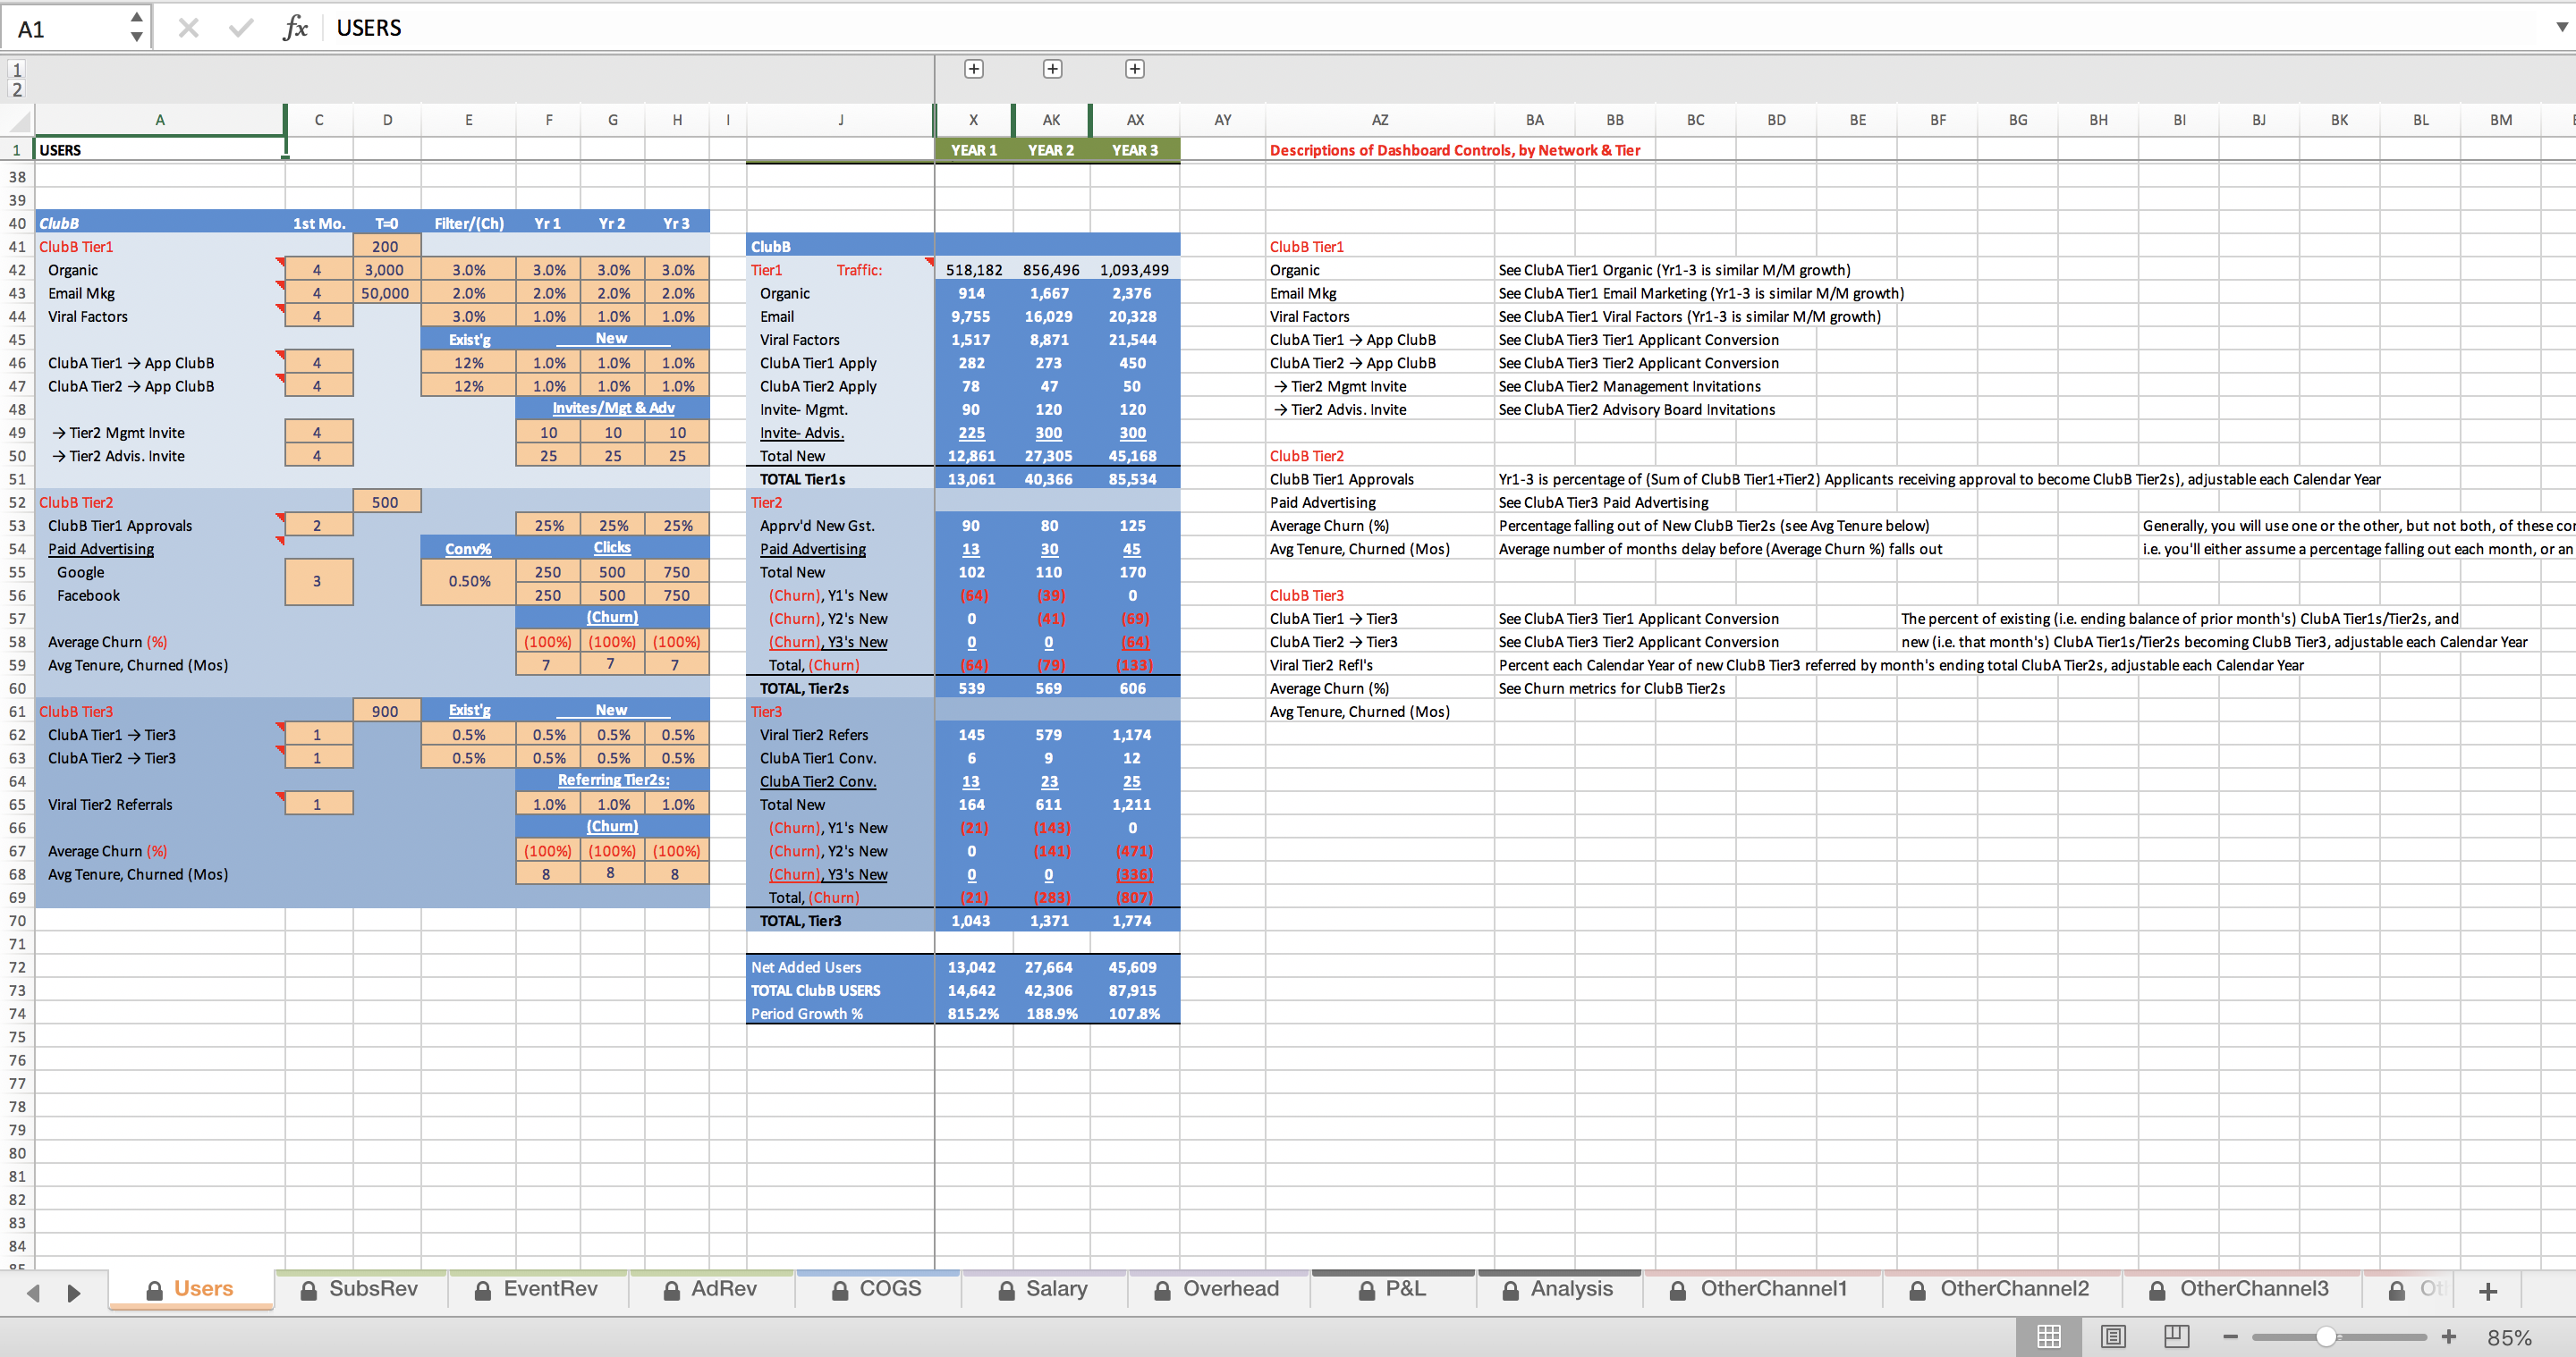The height and width of the screenshot is (1357, 2576).
Task: Click the select-all corner triangle
Action: click(18, 121)
